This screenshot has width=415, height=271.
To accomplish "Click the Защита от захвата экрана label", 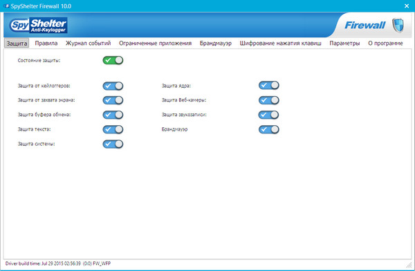I will [46, 100].
